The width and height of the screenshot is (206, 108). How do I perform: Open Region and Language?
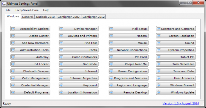coord(129,85)
